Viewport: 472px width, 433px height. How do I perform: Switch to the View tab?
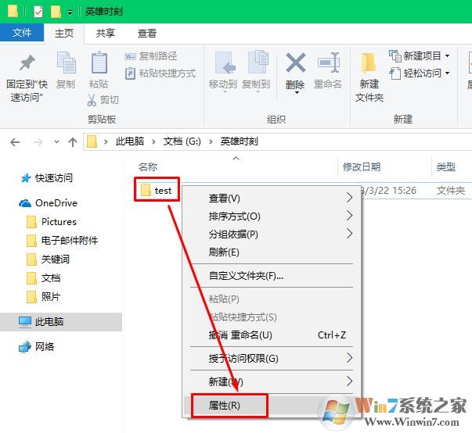click(x=147, y=33)
